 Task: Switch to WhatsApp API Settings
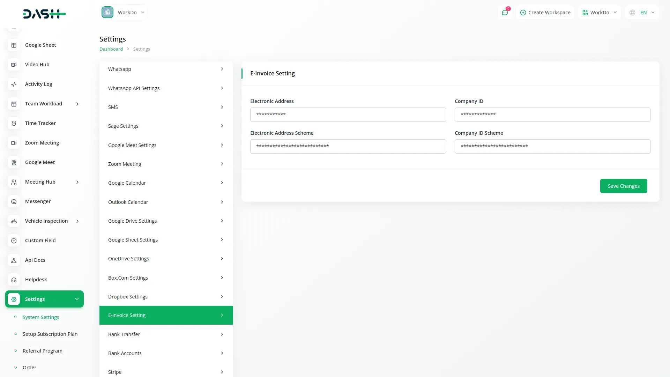pyautogui.click(x=166, y=88)
